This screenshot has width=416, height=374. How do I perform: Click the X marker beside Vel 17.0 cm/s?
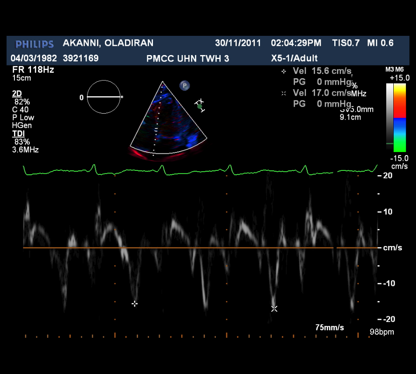[x=284, y=93]
